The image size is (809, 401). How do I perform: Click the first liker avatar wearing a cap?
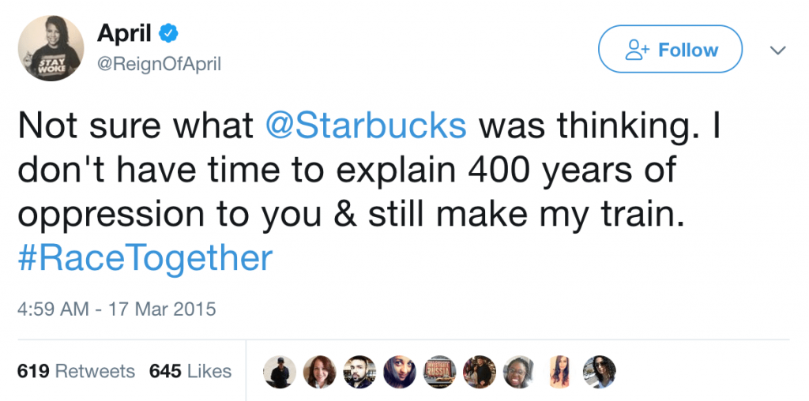point(280,371)
